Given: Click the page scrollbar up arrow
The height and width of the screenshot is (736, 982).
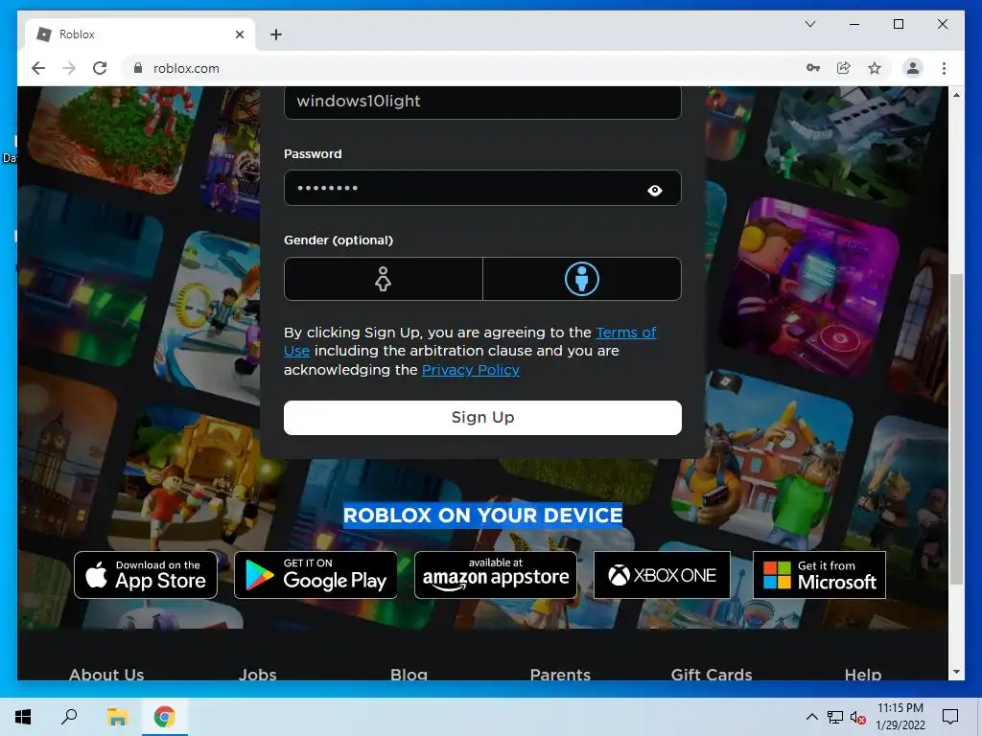Looking at the screenshot, I should (956, 95).
